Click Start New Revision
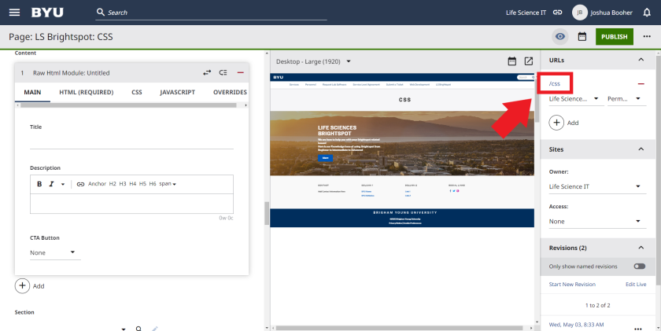The width and height of the screenshot is (661, 331). click(x=572, y=285)
